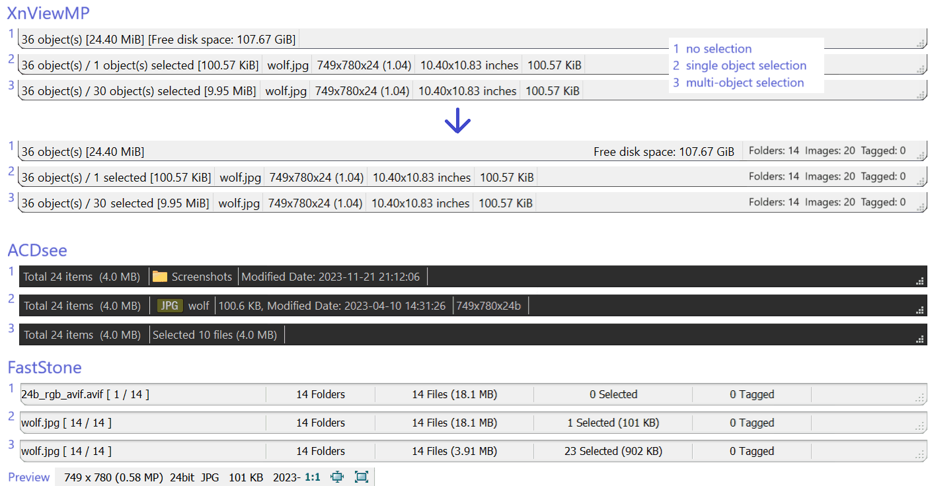Click '100.6 KB, Modified Date: 2023-04-10 14:31:26'
The image size is (928, 486).
(332, 306)
